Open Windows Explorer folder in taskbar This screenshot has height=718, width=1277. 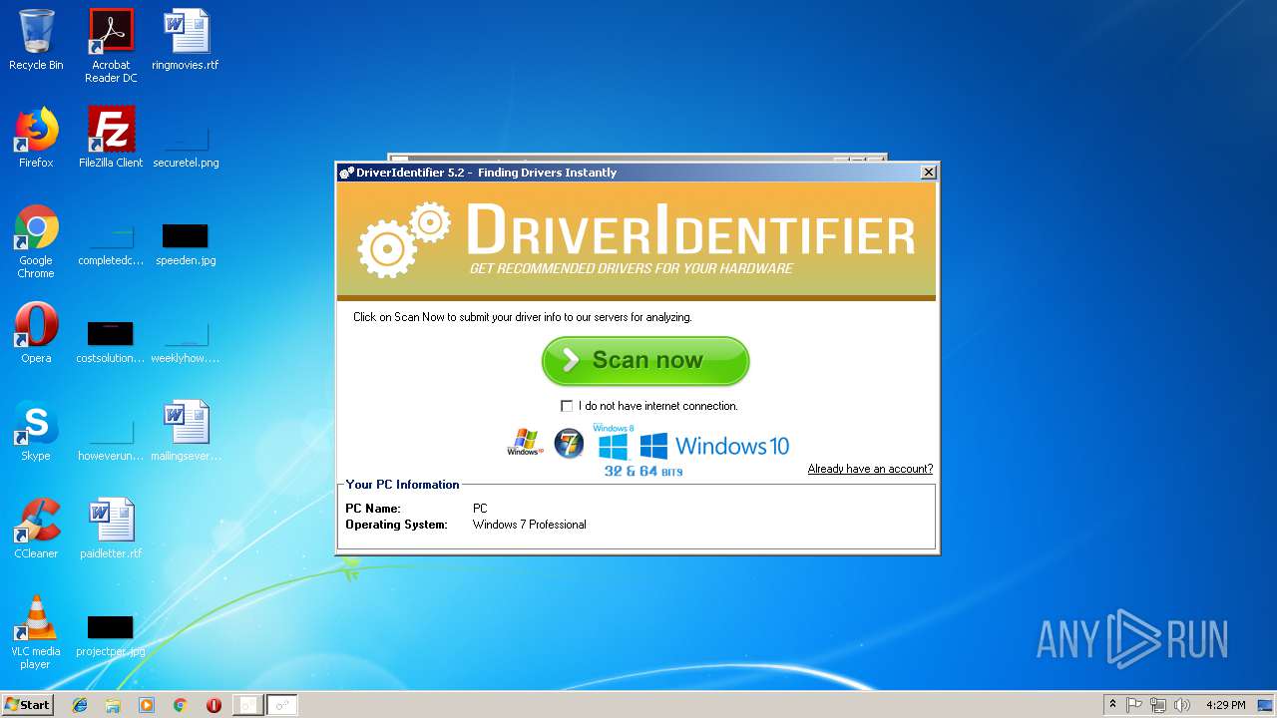coord(113,704)
